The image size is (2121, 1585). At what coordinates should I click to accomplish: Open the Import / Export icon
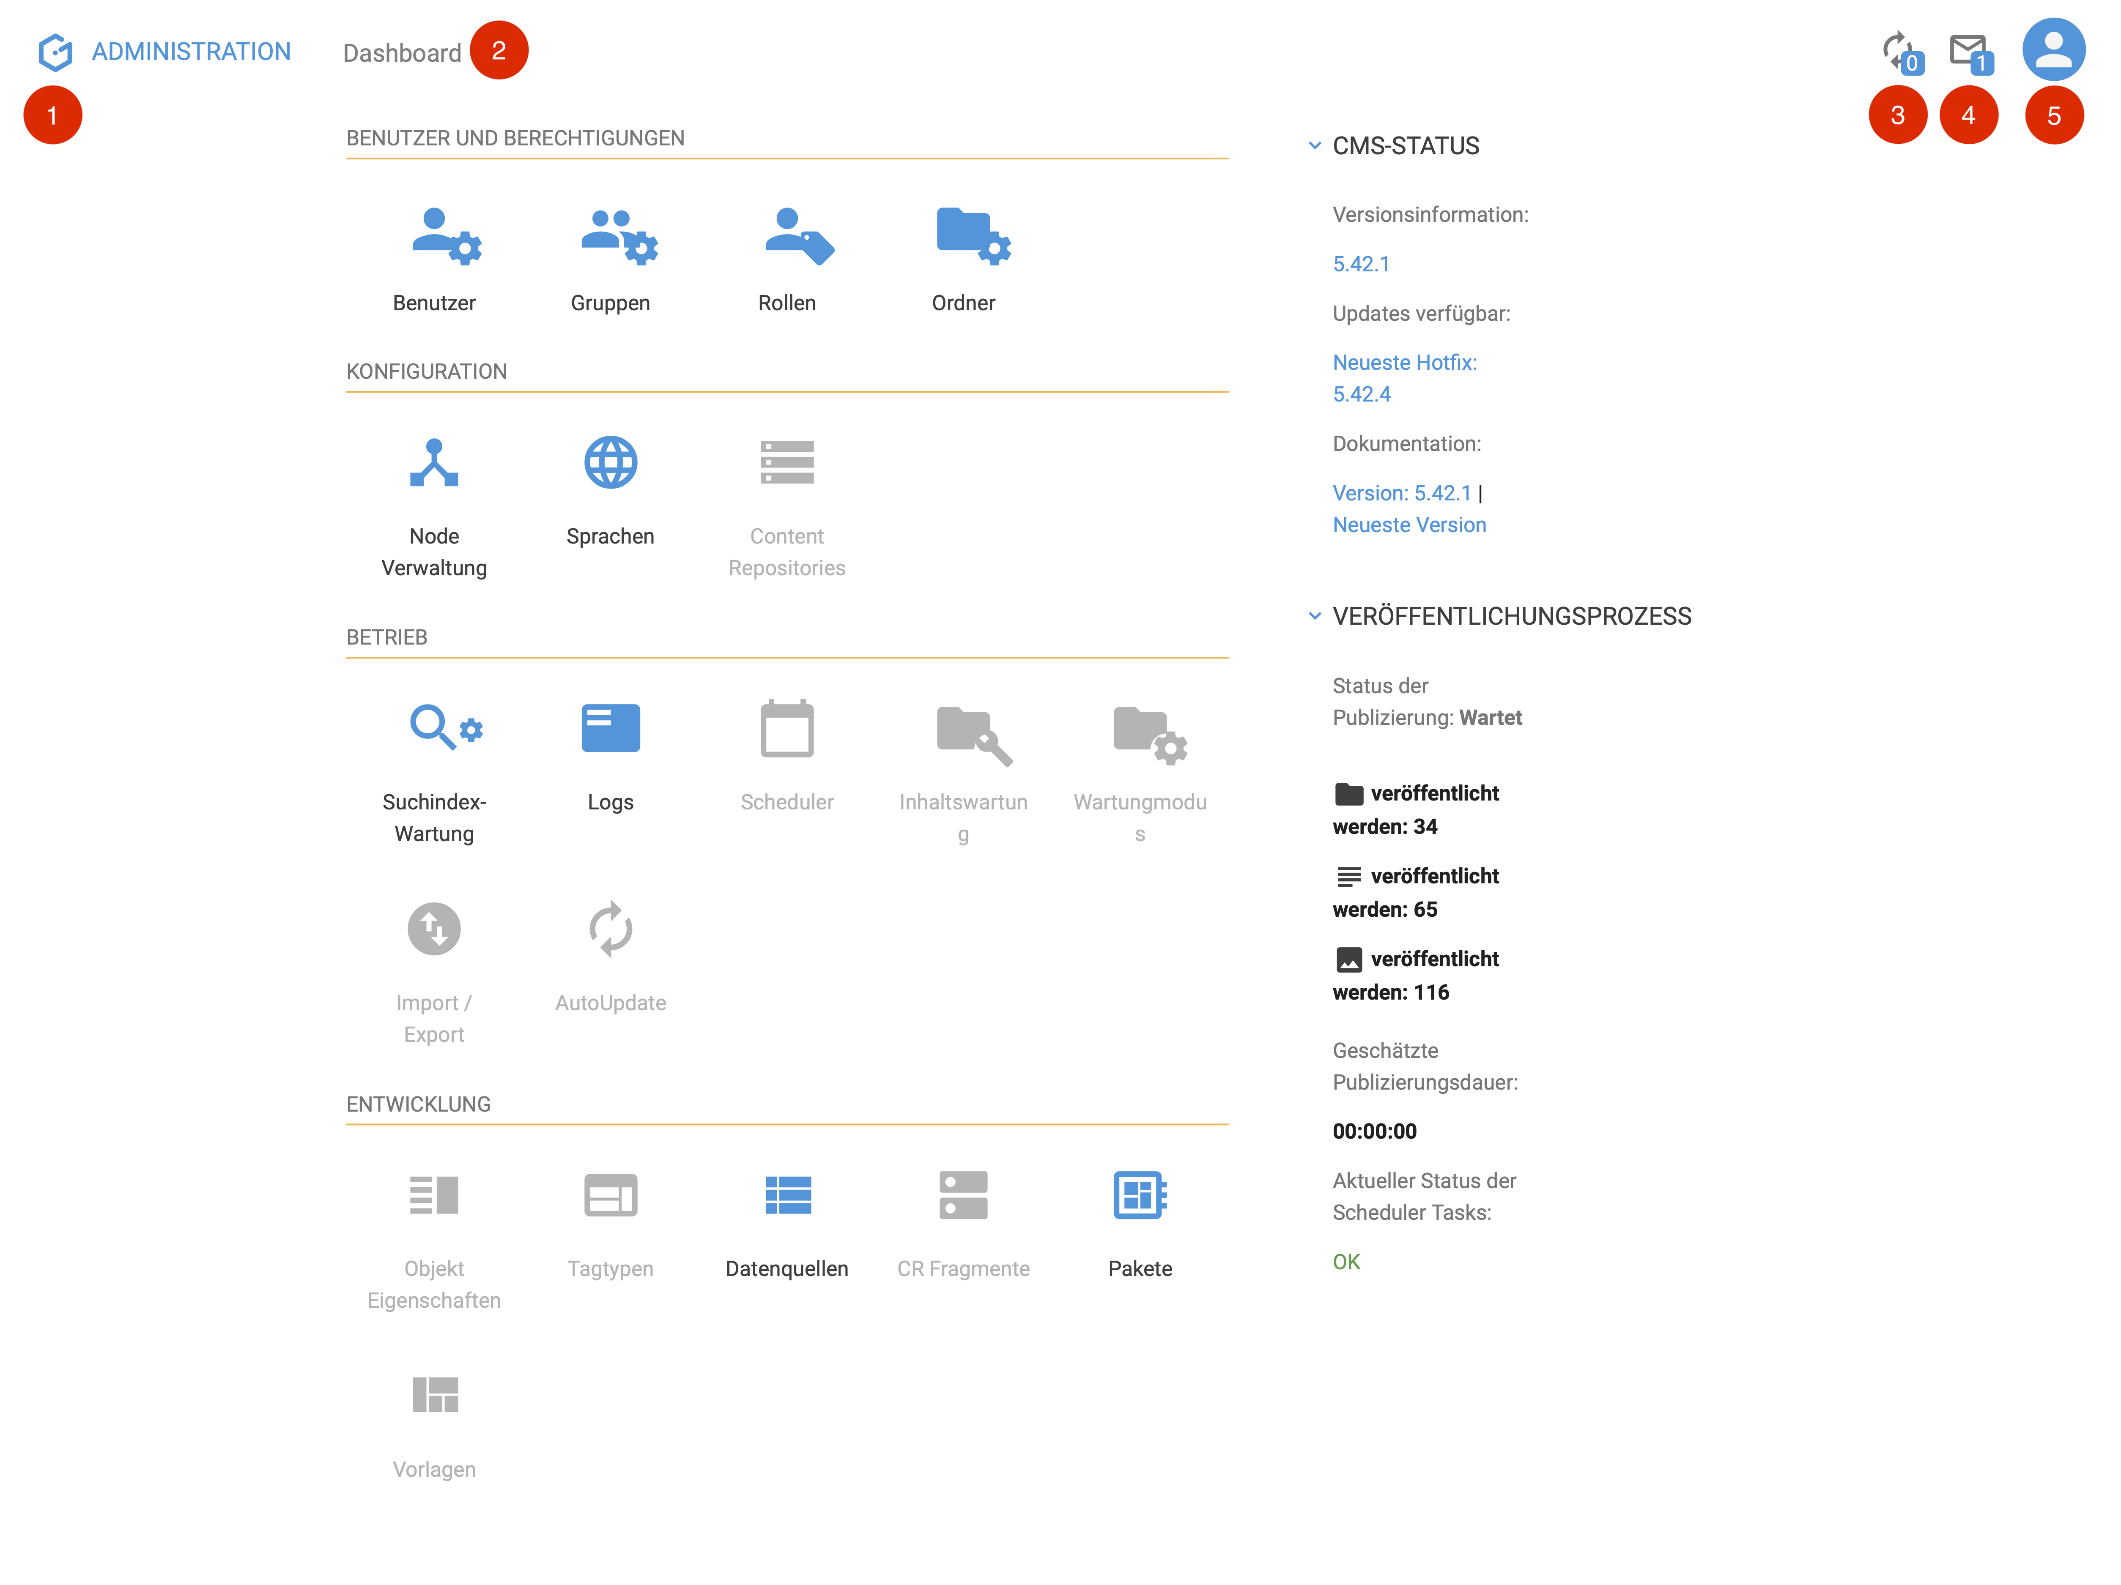click(x=434, y=929)
